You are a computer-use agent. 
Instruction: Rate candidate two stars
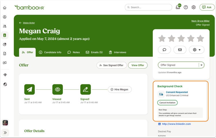(172, 38)
